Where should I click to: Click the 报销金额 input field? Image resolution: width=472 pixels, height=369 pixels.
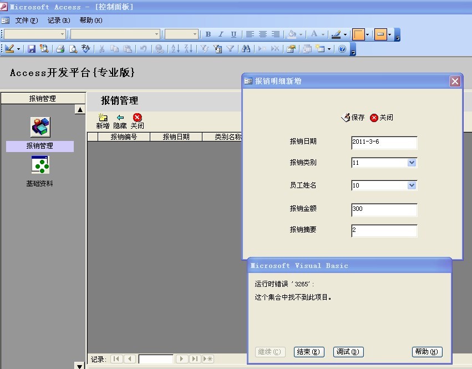coord(384,210)
